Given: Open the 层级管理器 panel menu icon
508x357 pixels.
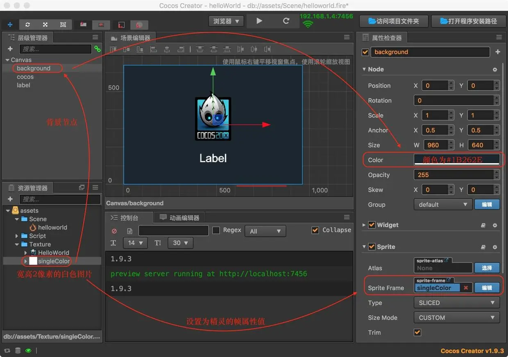Looking at the screenshot, I should point(95,37).
